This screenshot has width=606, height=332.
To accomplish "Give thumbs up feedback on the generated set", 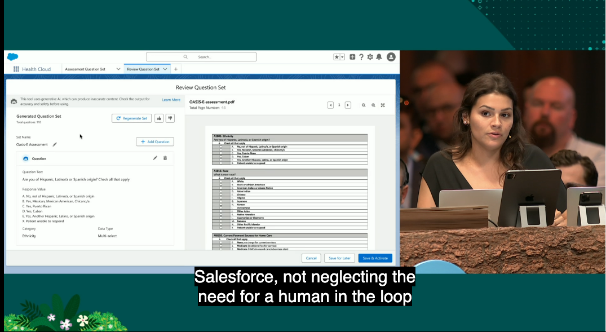I will [159, 118].
